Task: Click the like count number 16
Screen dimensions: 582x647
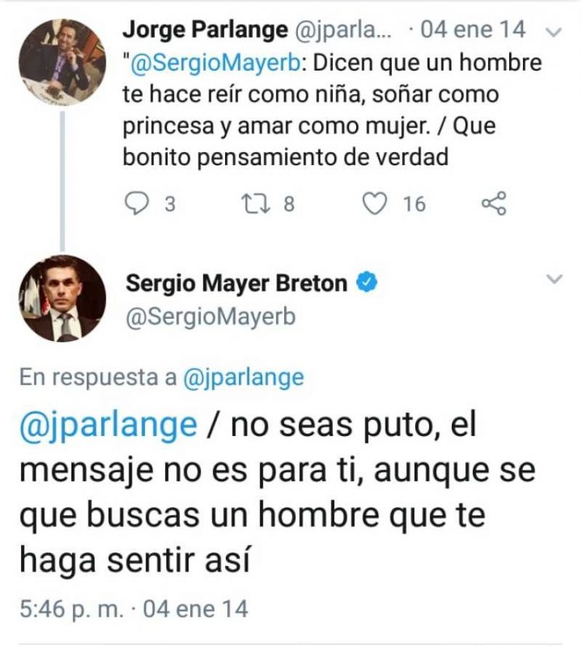Action: click(414, 204)
